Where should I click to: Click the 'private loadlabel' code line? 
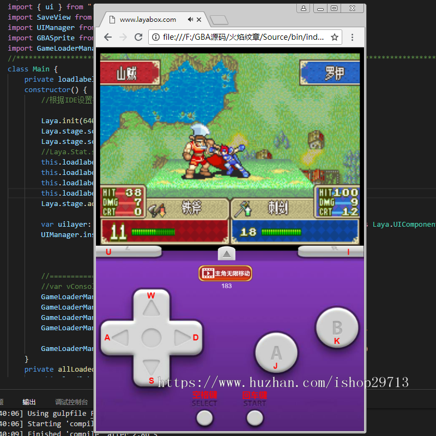tap(59, 79)
